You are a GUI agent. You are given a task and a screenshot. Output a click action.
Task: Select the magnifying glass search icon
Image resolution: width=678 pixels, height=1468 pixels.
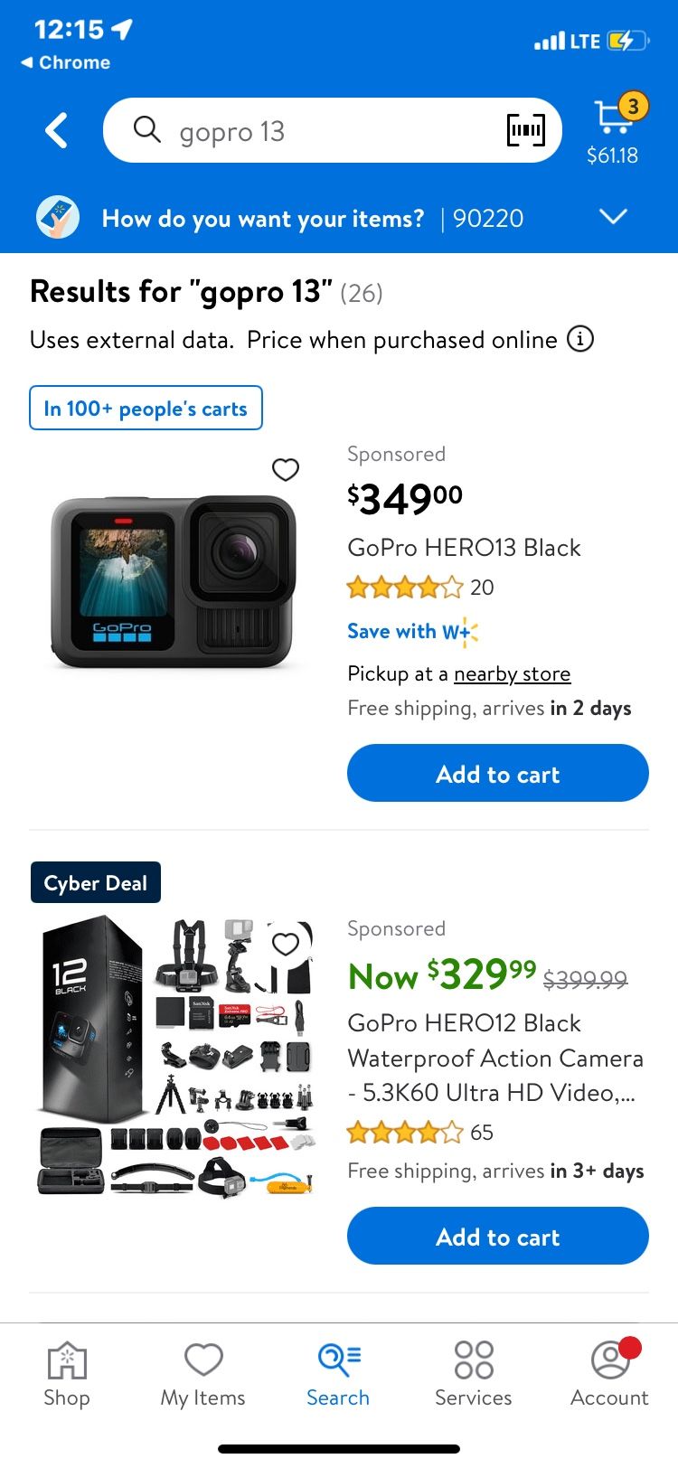(146, 130)
